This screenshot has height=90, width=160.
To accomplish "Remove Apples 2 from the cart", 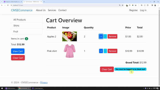I will click(x=112, y=36).
